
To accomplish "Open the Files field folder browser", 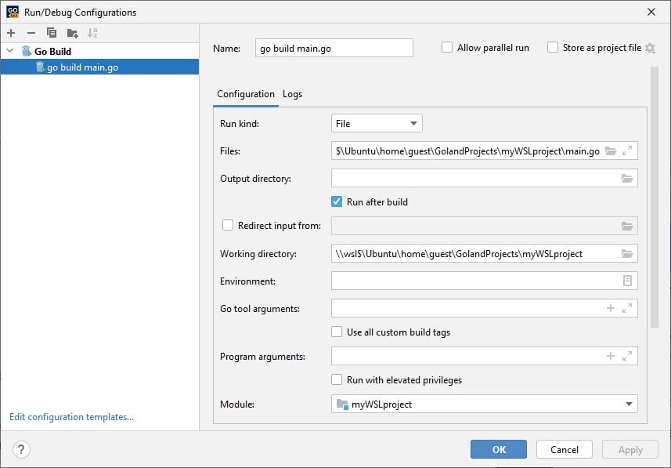I will [x=612, y=151].
